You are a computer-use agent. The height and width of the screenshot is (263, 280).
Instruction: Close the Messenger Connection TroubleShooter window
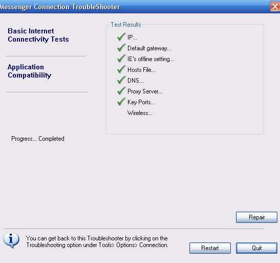pos(275,7)
